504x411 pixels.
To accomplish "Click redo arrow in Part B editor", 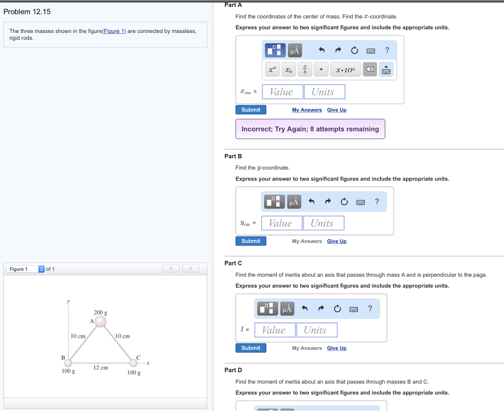I will click(328, 201).
